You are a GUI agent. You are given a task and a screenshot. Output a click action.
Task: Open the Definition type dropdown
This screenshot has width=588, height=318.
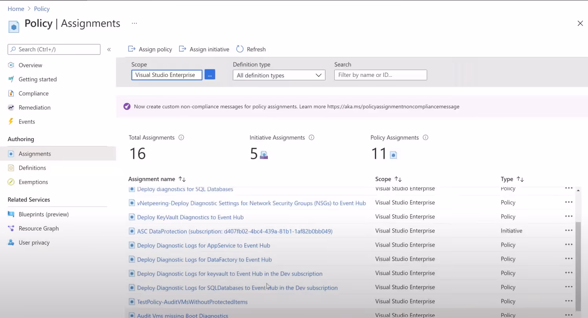279,75
